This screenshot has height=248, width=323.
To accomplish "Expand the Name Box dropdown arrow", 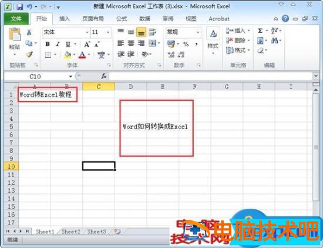I will (x=70, y=76).
